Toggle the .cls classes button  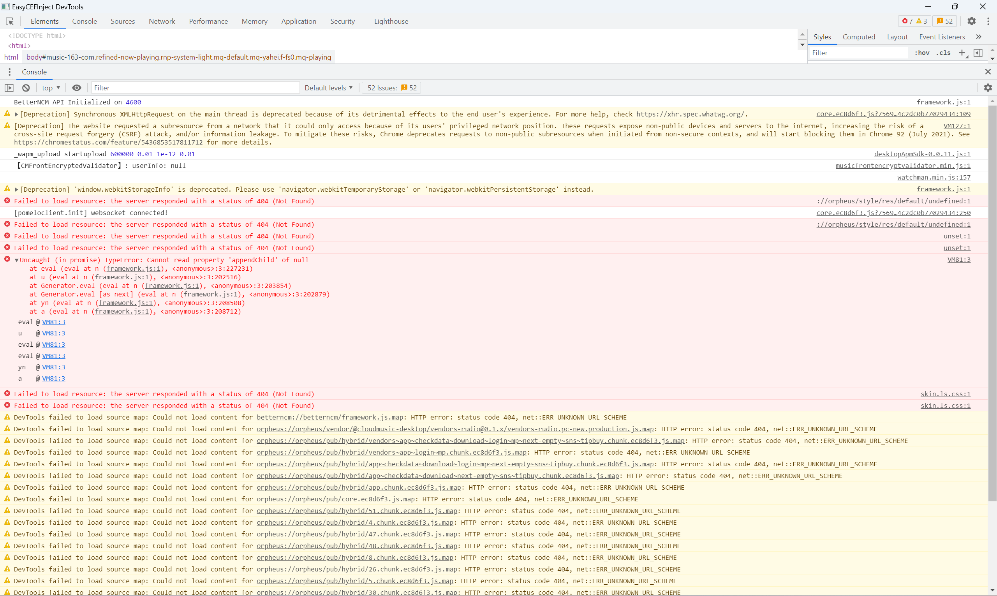coord(943,53)
